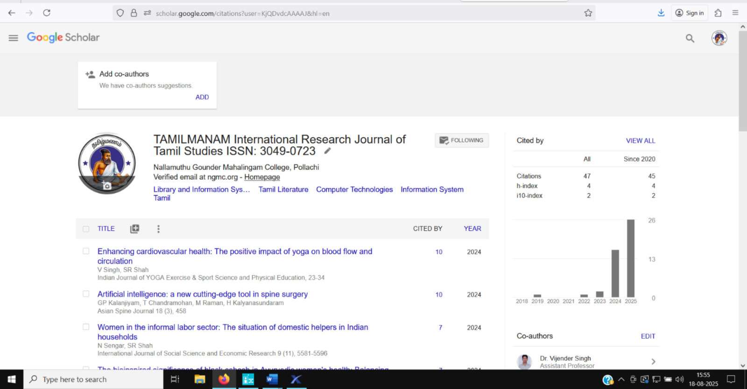The height and width of the screenshot is (389, 747).
Task: Click the scrollbar down arrow
Action: 743,366
